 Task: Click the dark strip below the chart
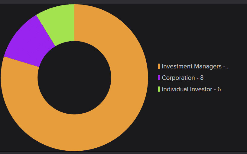click(x=123, y=152)
